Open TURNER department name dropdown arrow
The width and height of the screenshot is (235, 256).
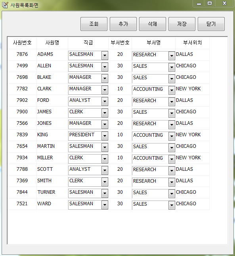[x=172, y=194]
